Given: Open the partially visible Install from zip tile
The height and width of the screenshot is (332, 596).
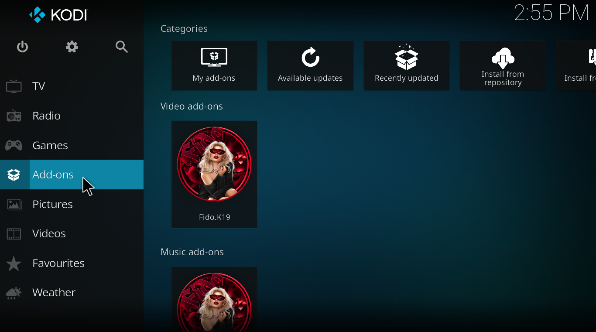Looking at the screenshot, I should coord(576,65).
